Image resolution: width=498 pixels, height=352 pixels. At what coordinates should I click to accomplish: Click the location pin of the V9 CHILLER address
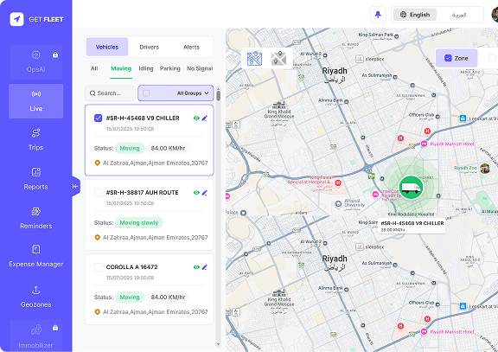point(98,163)
